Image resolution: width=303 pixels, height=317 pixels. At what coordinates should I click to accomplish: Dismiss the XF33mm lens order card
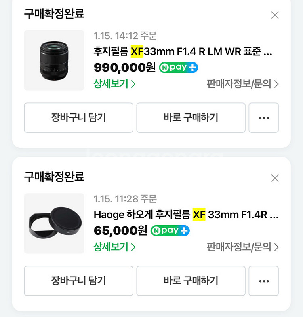(x=275, y=15)
